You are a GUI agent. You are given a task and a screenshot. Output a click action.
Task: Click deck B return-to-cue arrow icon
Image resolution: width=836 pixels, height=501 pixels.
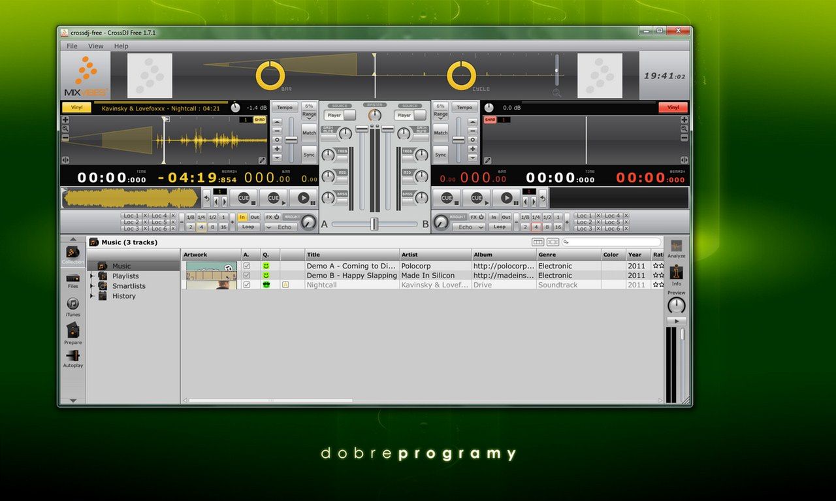543,199
